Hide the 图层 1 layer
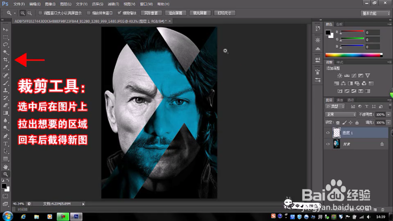This screenshot has width=393, height=221. point(328,133)
